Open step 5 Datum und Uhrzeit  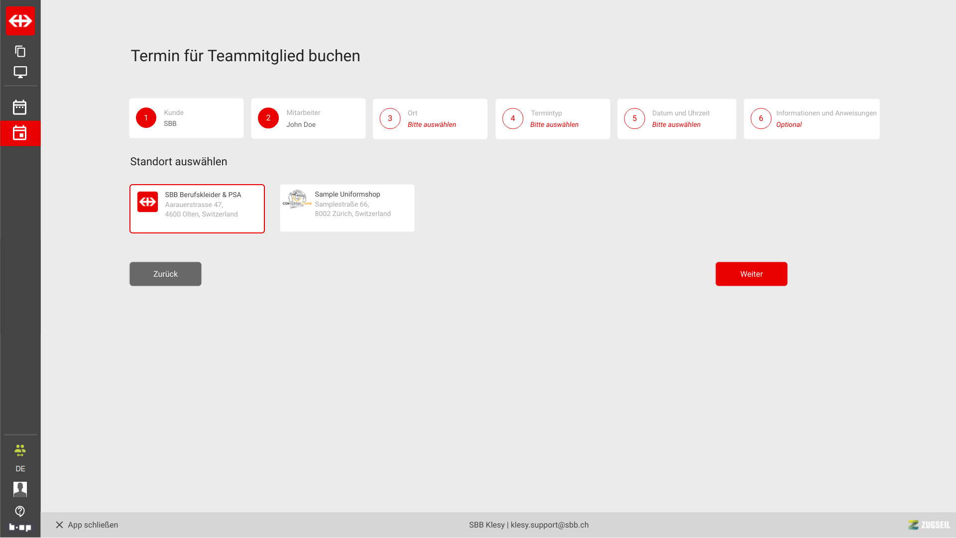tap(676, 119)
